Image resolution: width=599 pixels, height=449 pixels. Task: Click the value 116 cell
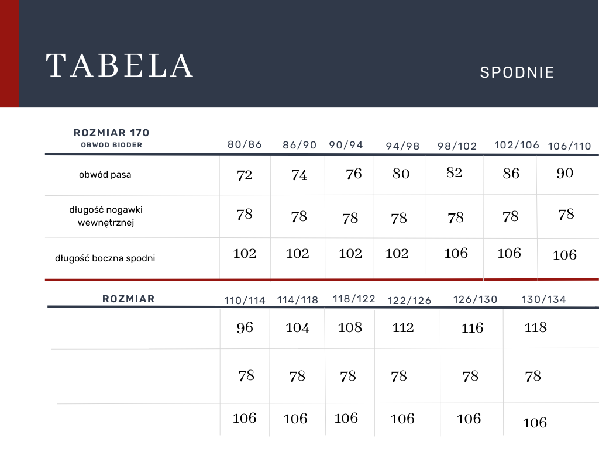click(x=472, y=328)
